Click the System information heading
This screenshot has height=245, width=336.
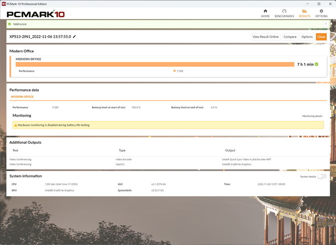pos(26,176)
